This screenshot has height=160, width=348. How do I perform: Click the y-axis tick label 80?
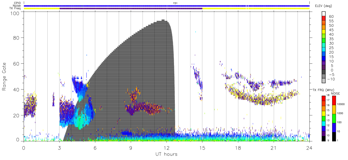16,38
